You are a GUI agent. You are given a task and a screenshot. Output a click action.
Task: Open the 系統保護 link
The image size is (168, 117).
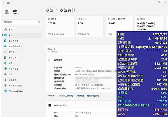(x=80, y=96)
